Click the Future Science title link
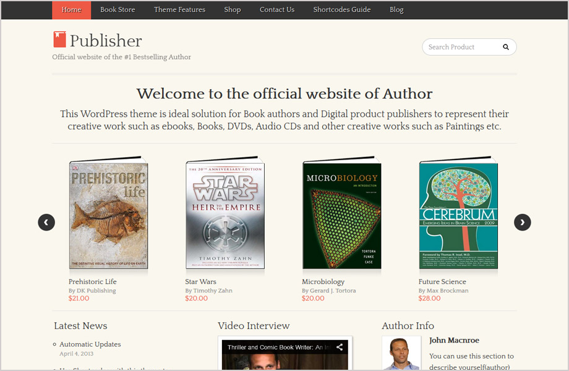 point(442,281)
